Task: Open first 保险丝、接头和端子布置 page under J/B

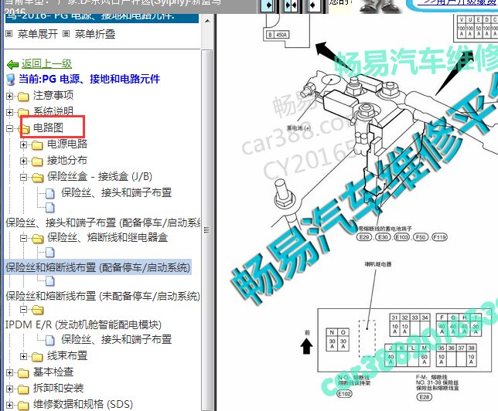Action: 117,192
